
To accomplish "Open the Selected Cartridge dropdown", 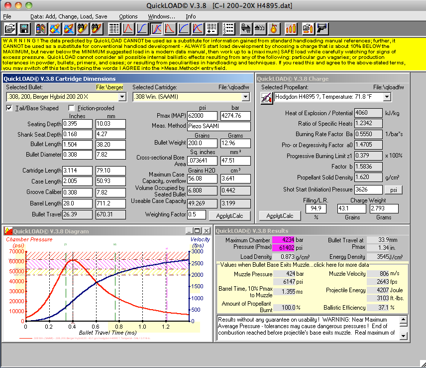I will click(246, 97).
